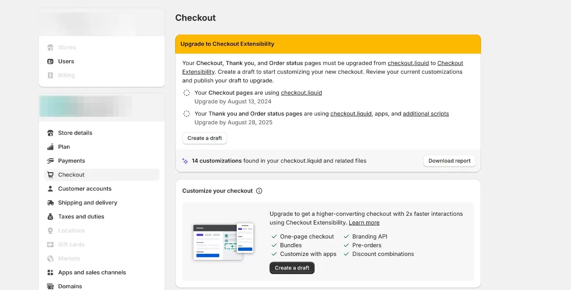Open Store details settings

(x=102, y=133)
